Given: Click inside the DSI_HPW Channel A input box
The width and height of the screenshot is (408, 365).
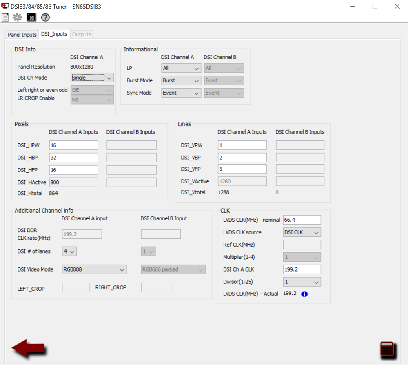Looking at the screenshot, I should click(x=73, y=145).
